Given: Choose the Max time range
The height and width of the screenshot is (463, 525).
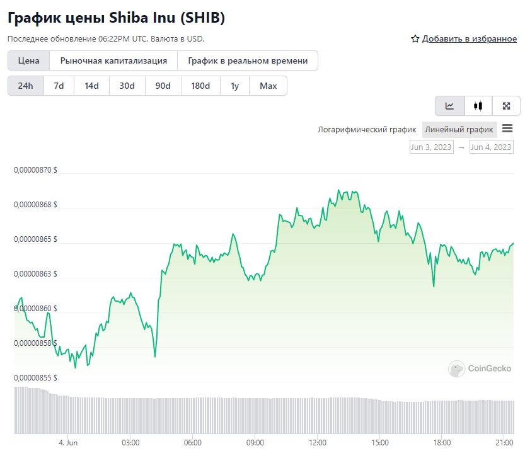Looking at the screenshot, I should (268, 86).
